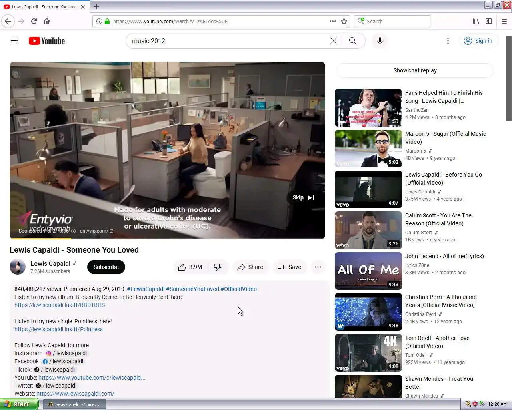Start voice search with microphone
This screenshot has height=410, width=512.
coord(380,41)
